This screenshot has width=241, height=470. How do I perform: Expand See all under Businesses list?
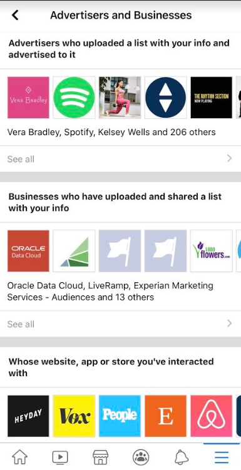120,324
